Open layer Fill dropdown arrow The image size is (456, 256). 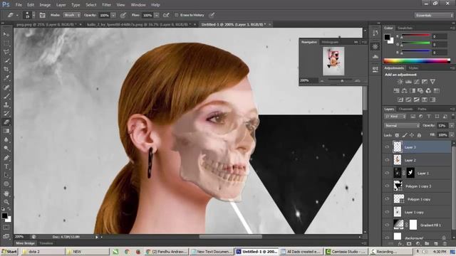click(x=451, y=135)
